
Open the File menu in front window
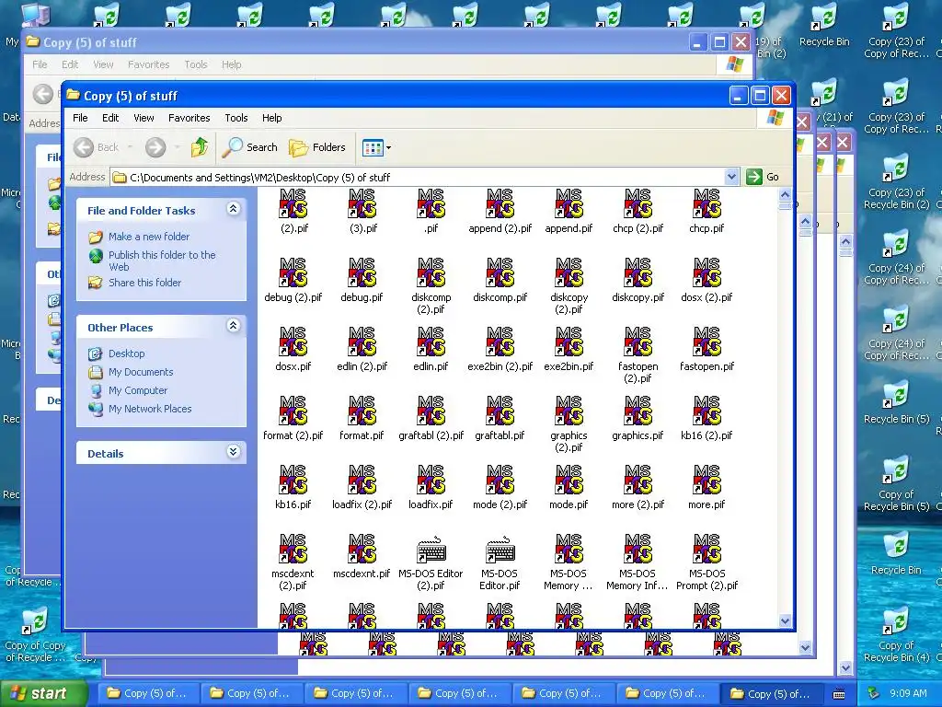[80, 118]
